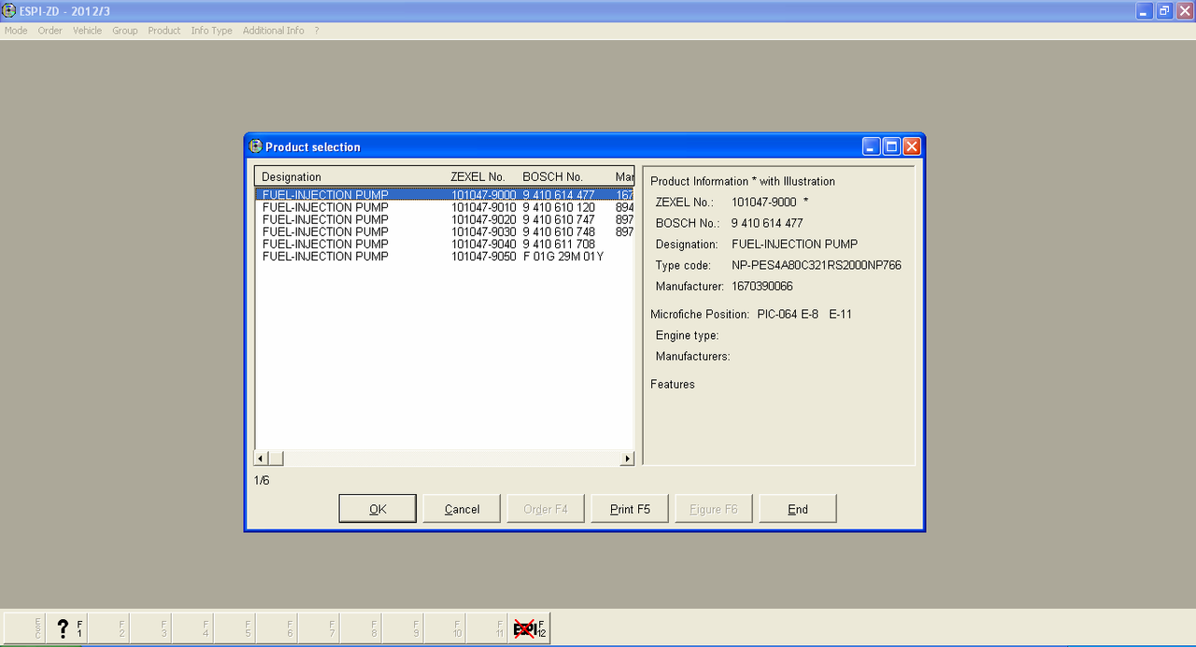
Task: Open the Group menu
Action: click(x=125, y=31)
